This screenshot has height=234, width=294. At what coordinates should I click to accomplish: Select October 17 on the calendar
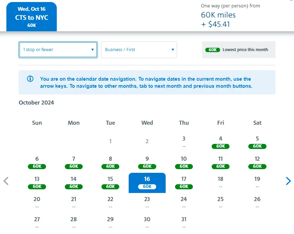coord(184,182)
